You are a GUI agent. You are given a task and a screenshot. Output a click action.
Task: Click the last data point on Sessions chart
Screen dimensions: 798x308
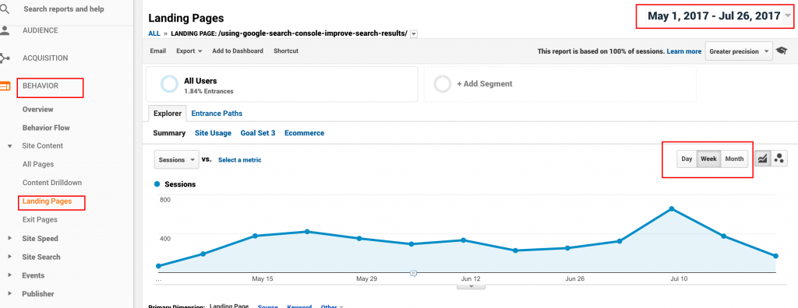(x=775, y=256)
